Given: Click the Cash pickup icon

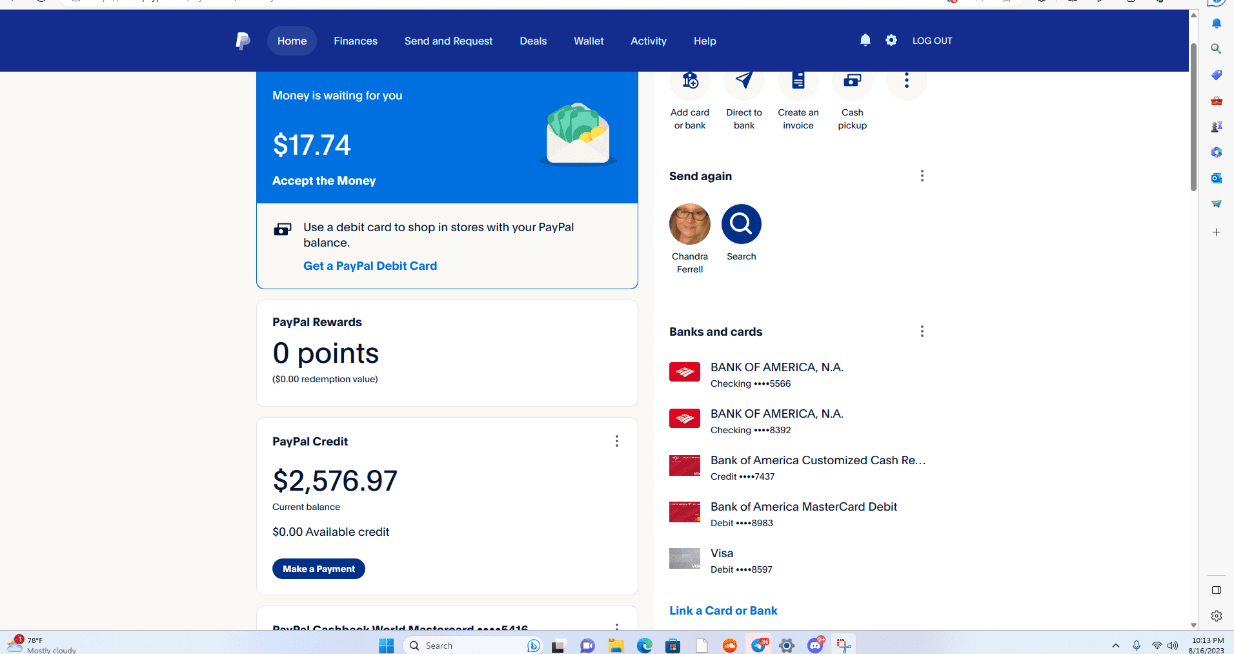Looking at the screenshot, I should pos(853,80).
